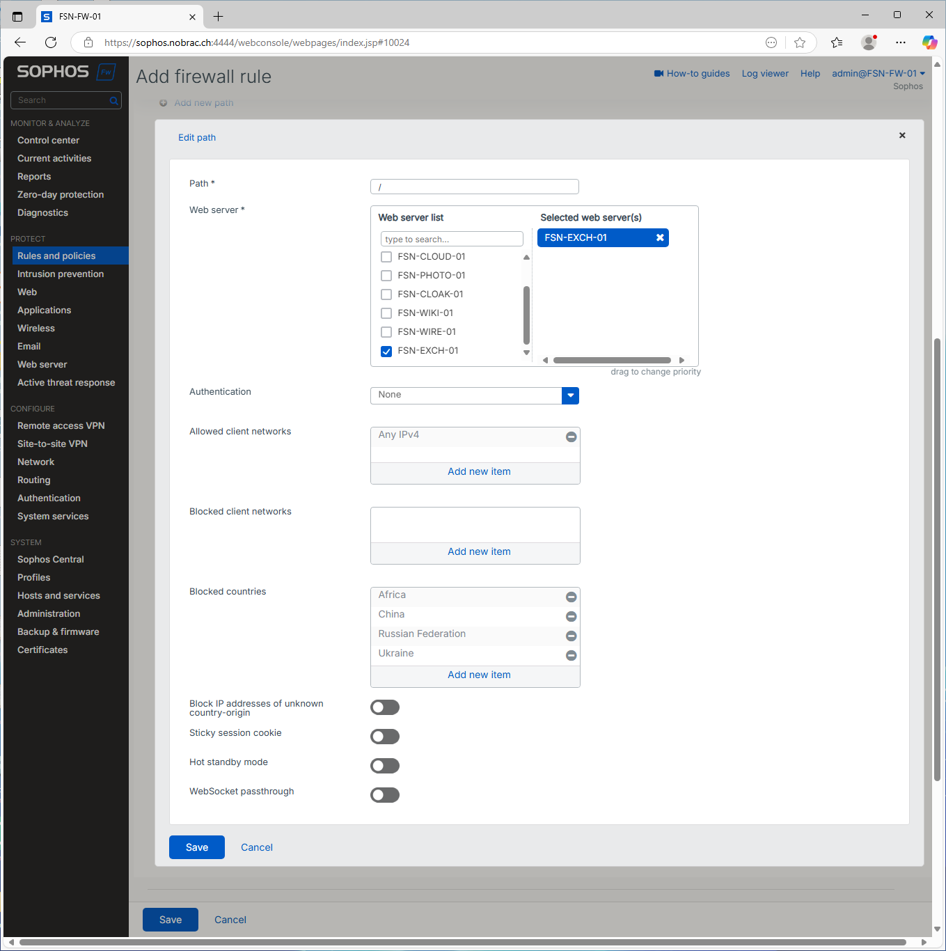Open the browser feedback smiley icon
Screen dimensions: 946x951
click(771, 42)
